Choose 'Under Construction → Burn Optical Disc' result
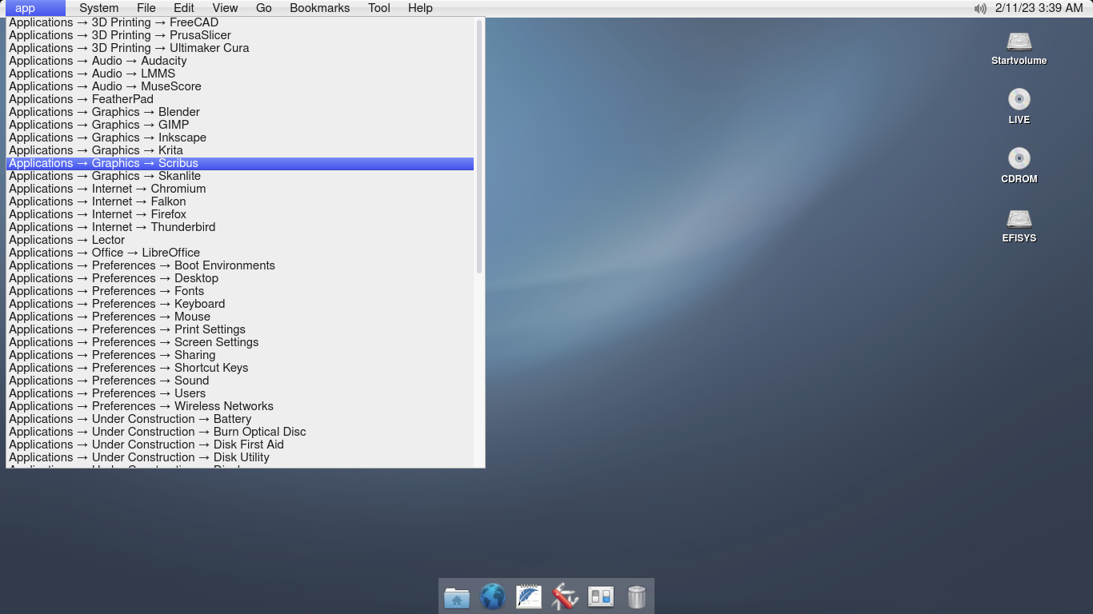This screenshot has height=614, width=1093. click(240, 432)
